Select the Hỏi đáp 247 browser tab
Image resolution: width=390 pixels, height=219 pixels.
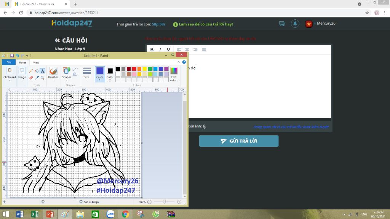click(x=41, y=4)
